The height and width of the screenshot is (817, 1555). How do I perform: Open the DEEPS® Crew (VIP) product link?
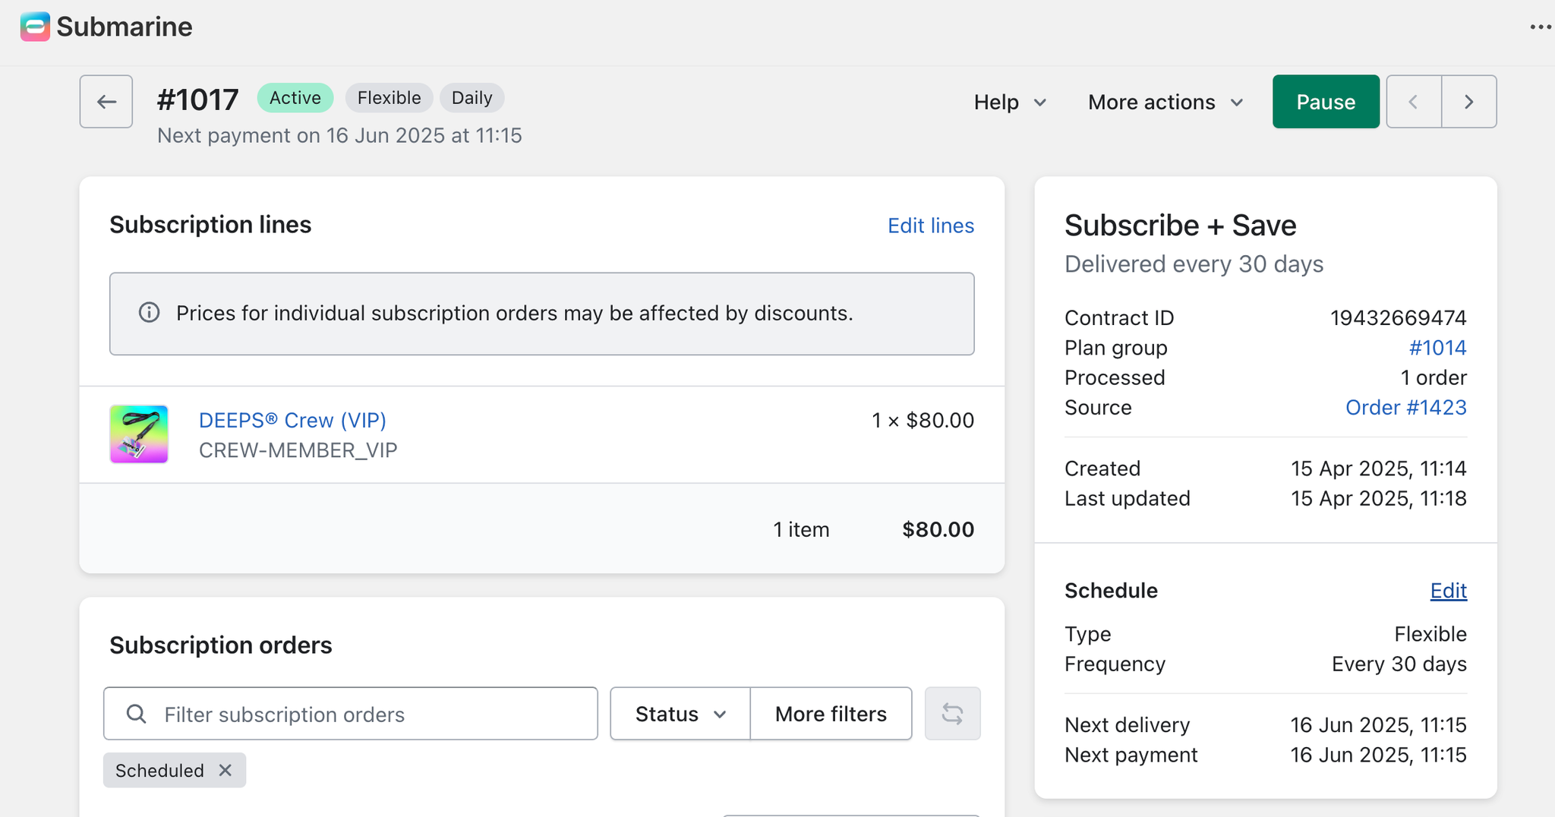coord(292,420)
